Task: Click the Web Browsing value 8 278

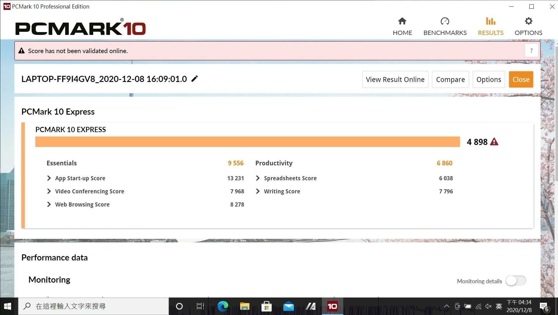Action: click(x=237, y=204)
